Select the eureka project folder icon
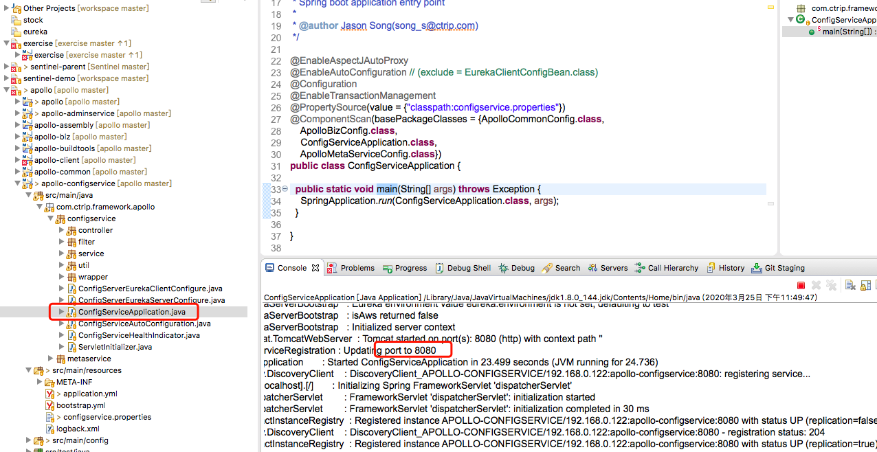877x452 pixels. pos(16,32)
